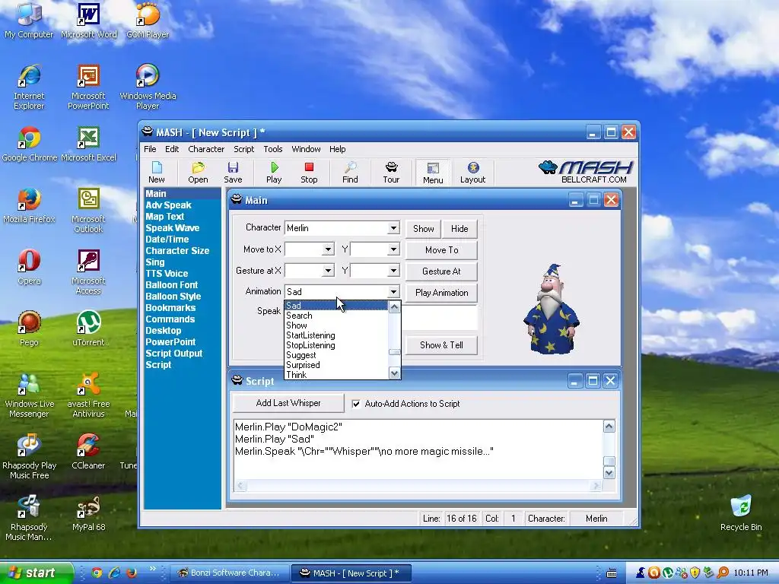Click the Gesture At button
The image size is (779, 584).
(x=442, y=271)
